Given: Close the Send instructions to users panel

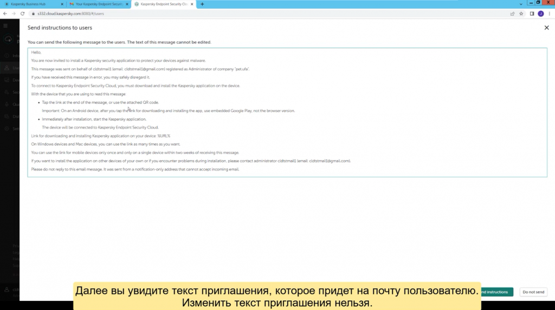Looking at the screenshot, I should [546, 28].
